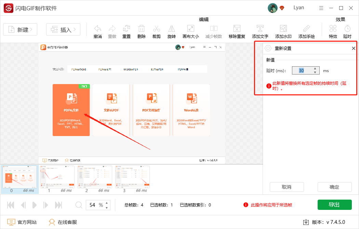Click the username Lyan
The height and width of the screenshot is (229, 359).
click(298, 8)
